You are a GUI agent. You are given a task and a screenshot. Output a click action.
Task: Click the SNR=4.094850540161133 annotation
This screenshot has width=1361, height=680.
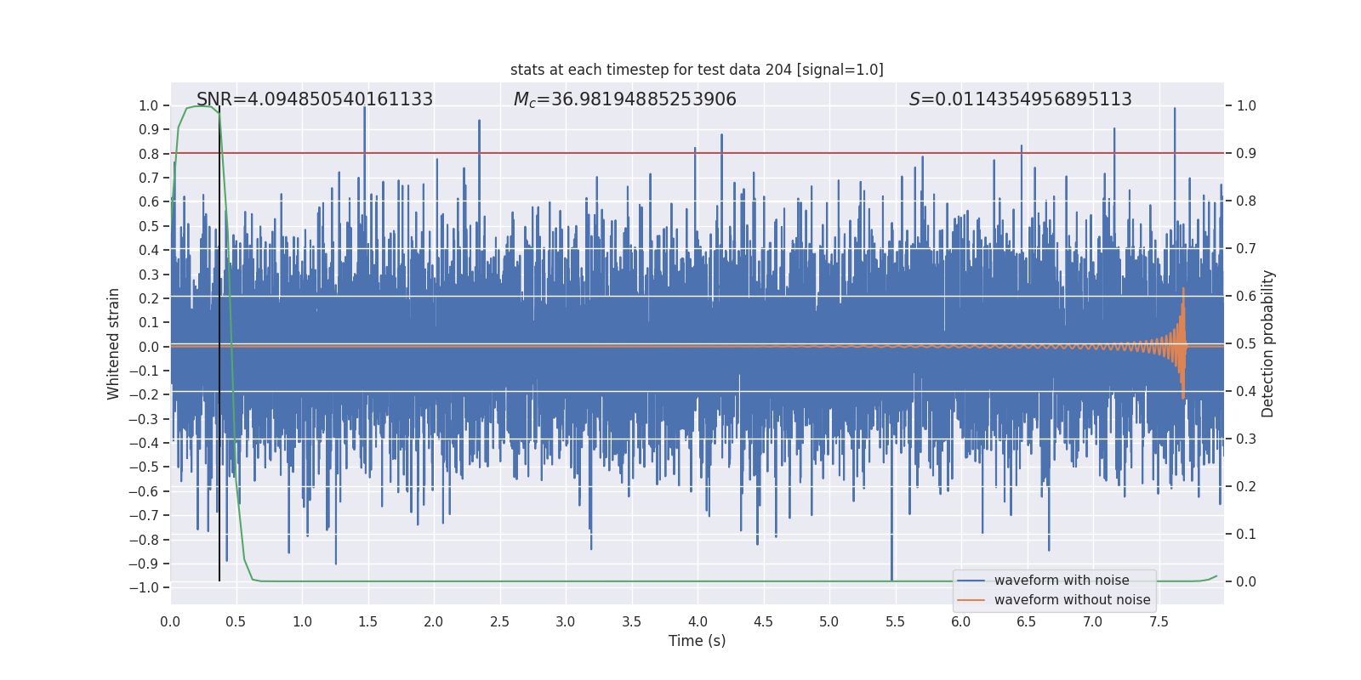tap(315, 99)
